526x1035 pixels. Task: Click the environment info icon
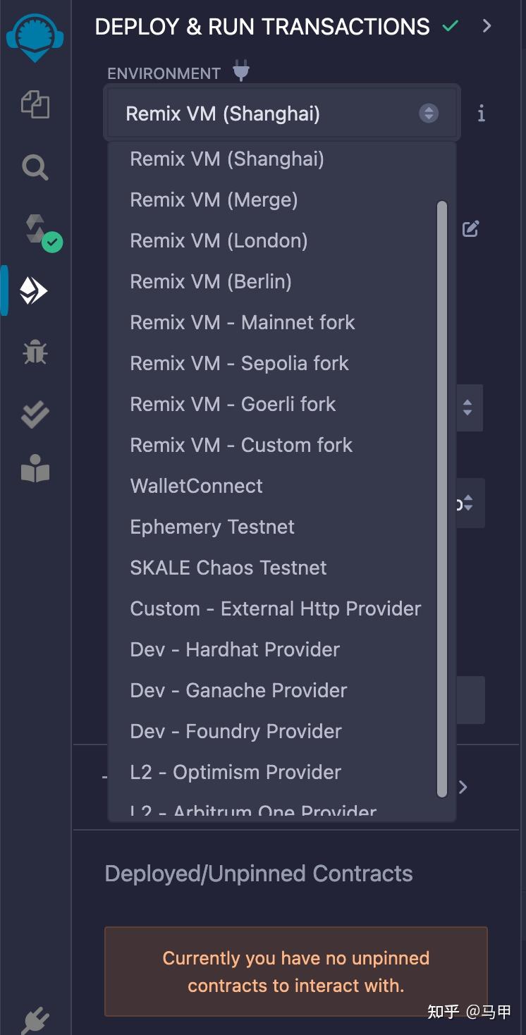click(x=481, y=114)
